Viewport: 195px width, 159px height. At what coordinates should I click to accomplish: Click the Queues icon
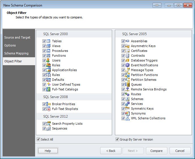click(127, 84)
